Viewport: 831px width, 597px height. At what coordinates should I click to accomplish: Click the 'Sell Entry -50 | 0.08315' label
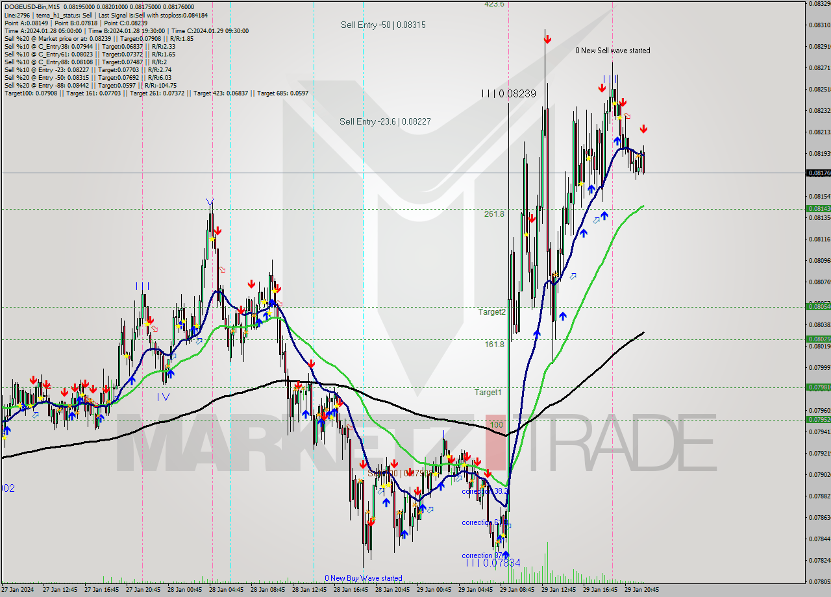(383, 25)
